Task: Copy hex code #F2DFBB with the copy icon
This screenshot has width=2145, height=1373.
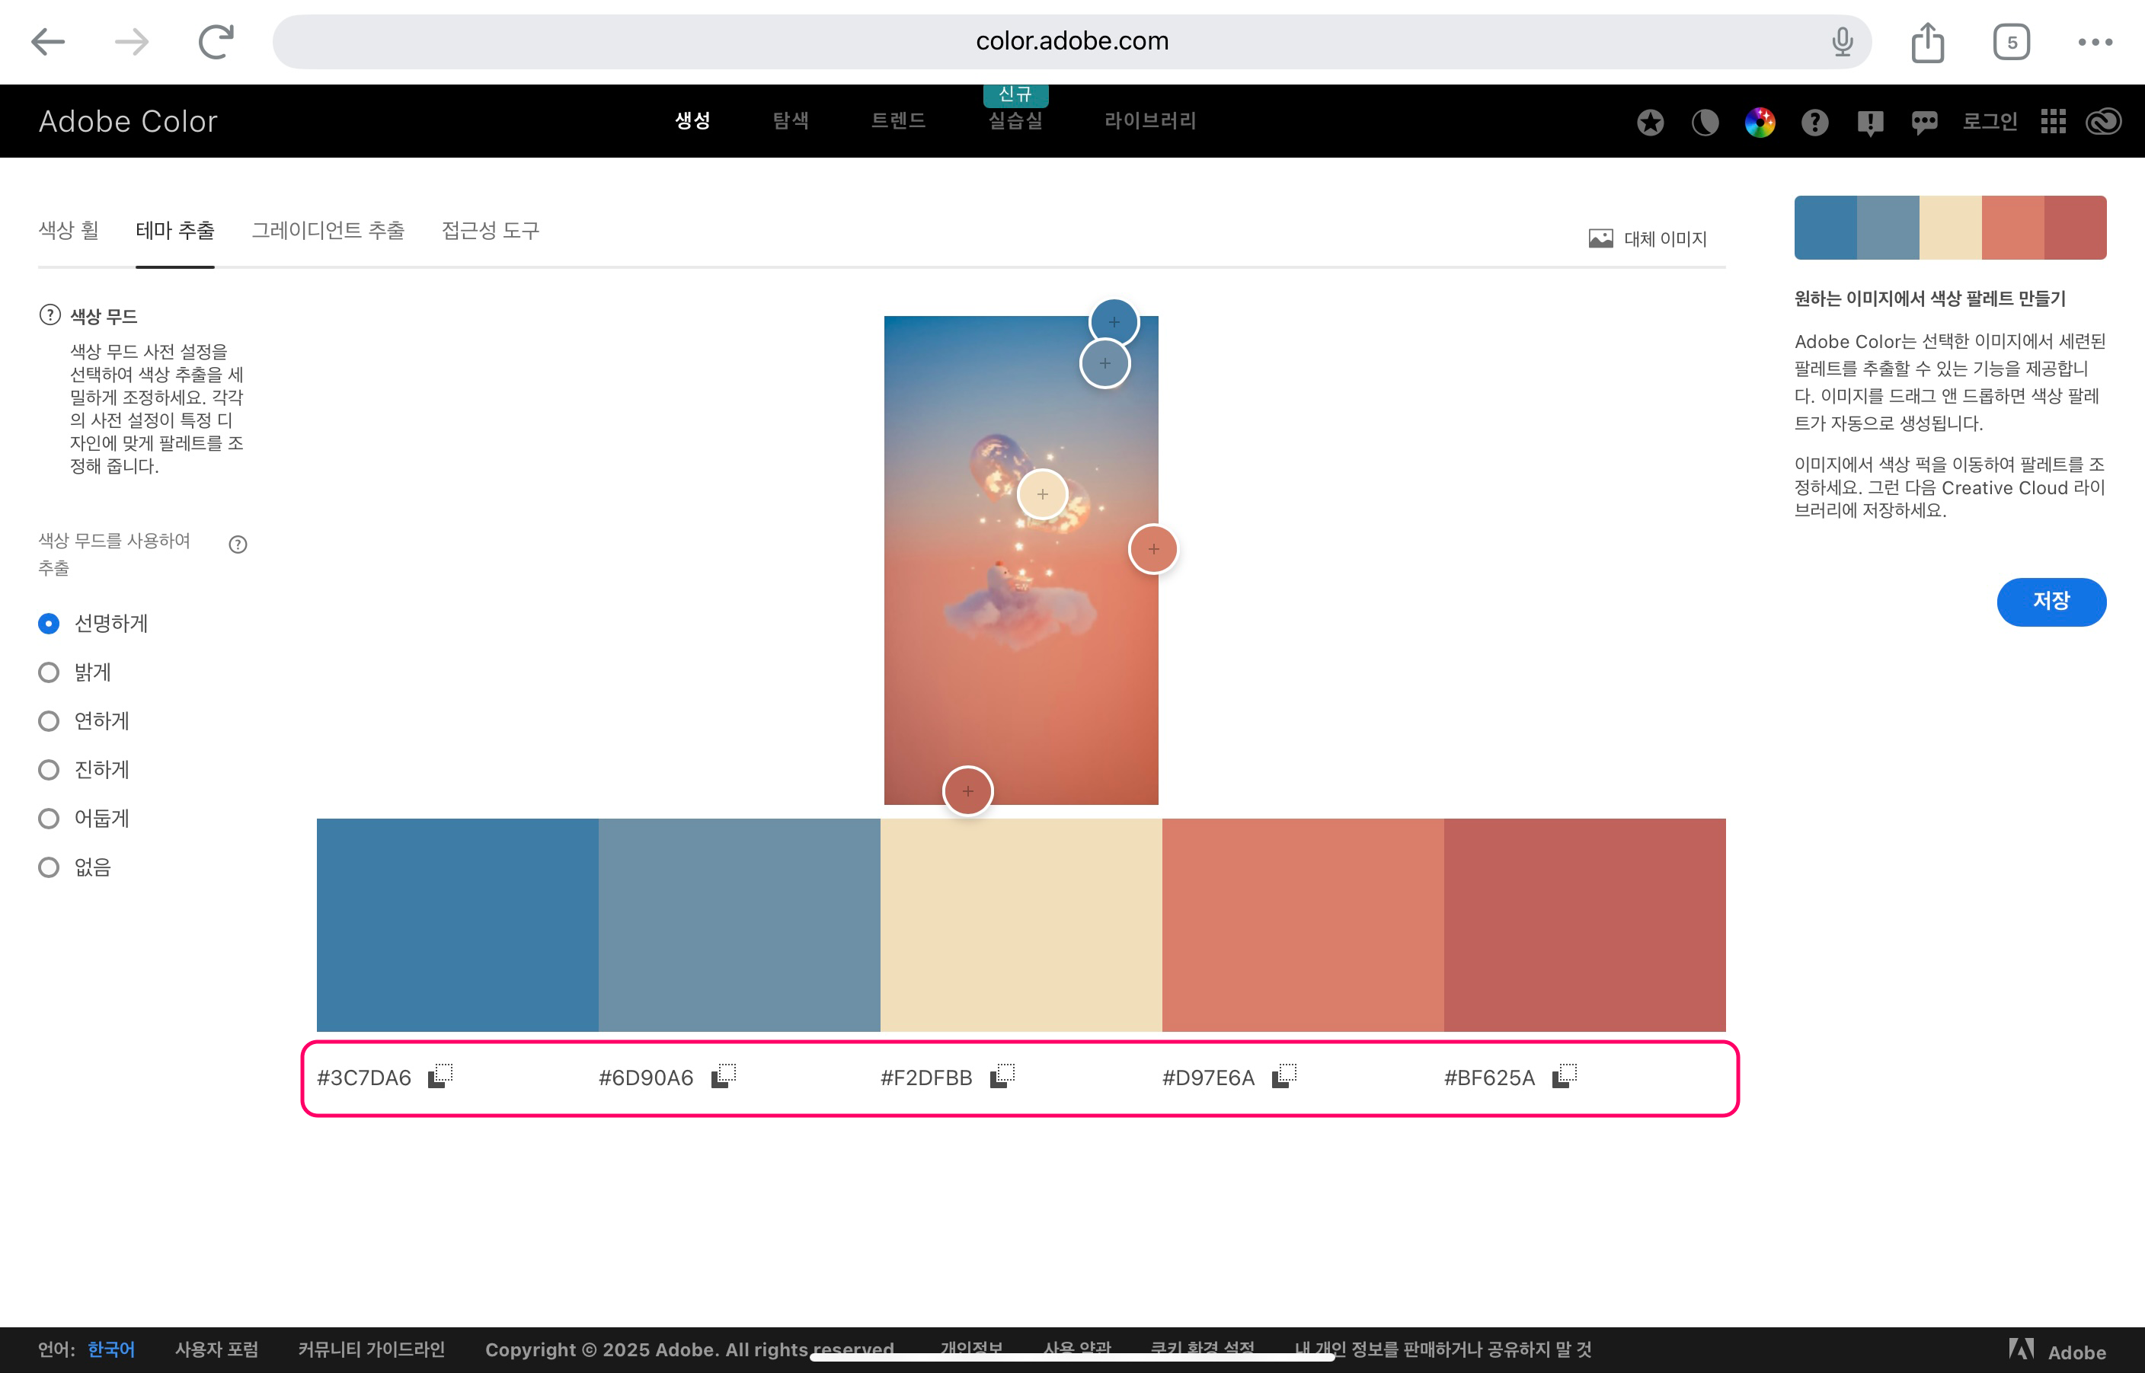Action: tap(1002, 1076)
